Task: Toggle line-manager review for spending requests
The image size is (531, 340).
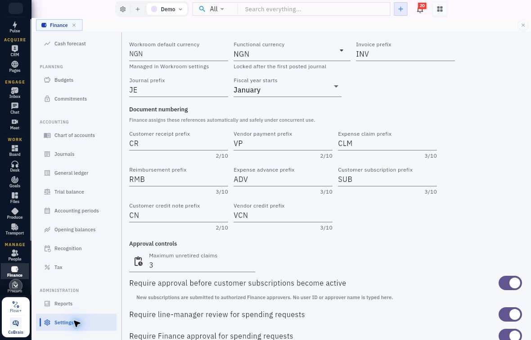Action: point(510,315)
